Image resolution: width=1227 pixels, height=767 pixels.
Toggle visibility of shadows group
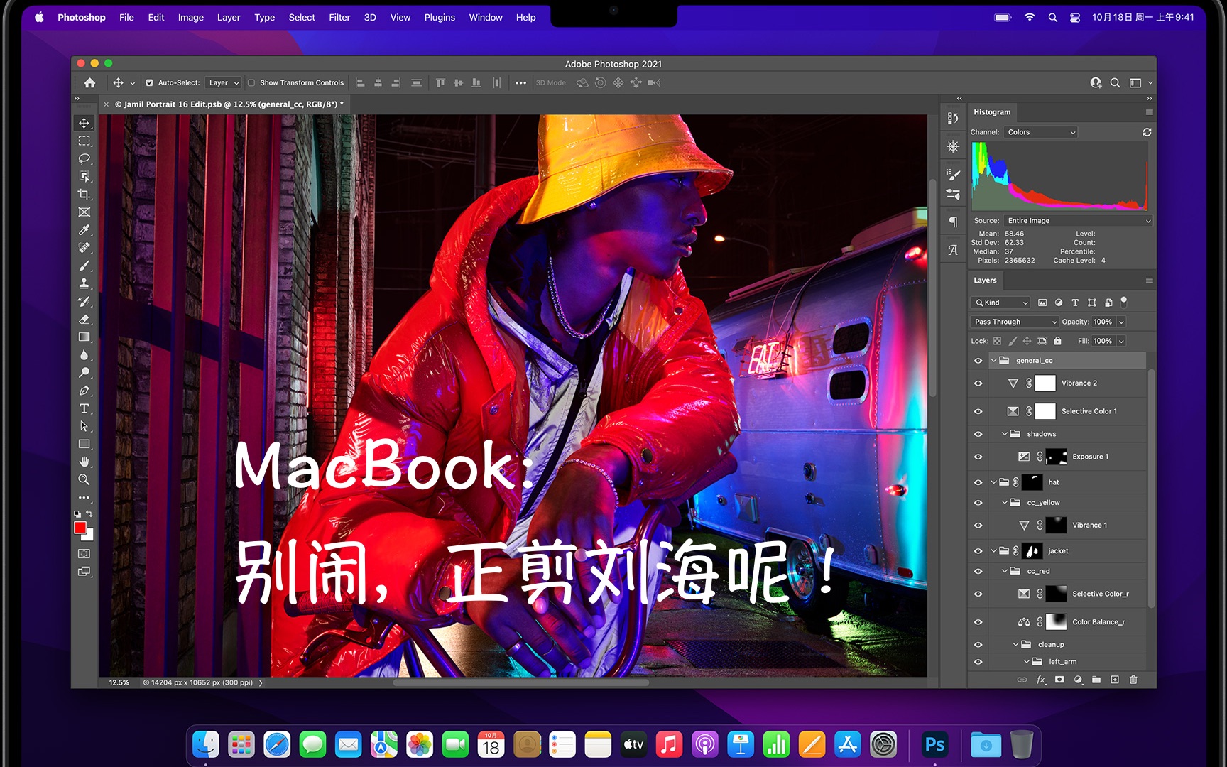point(978,434)
